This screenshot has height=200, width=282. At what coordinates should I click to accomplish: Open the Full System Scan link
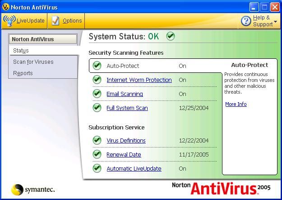(127, 108)
